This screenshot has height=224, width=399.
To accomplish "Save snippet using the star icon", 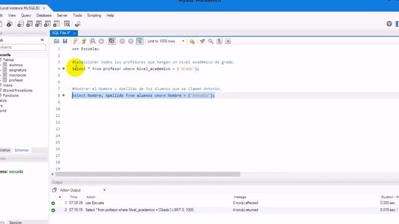I will (x=192, y=41).
